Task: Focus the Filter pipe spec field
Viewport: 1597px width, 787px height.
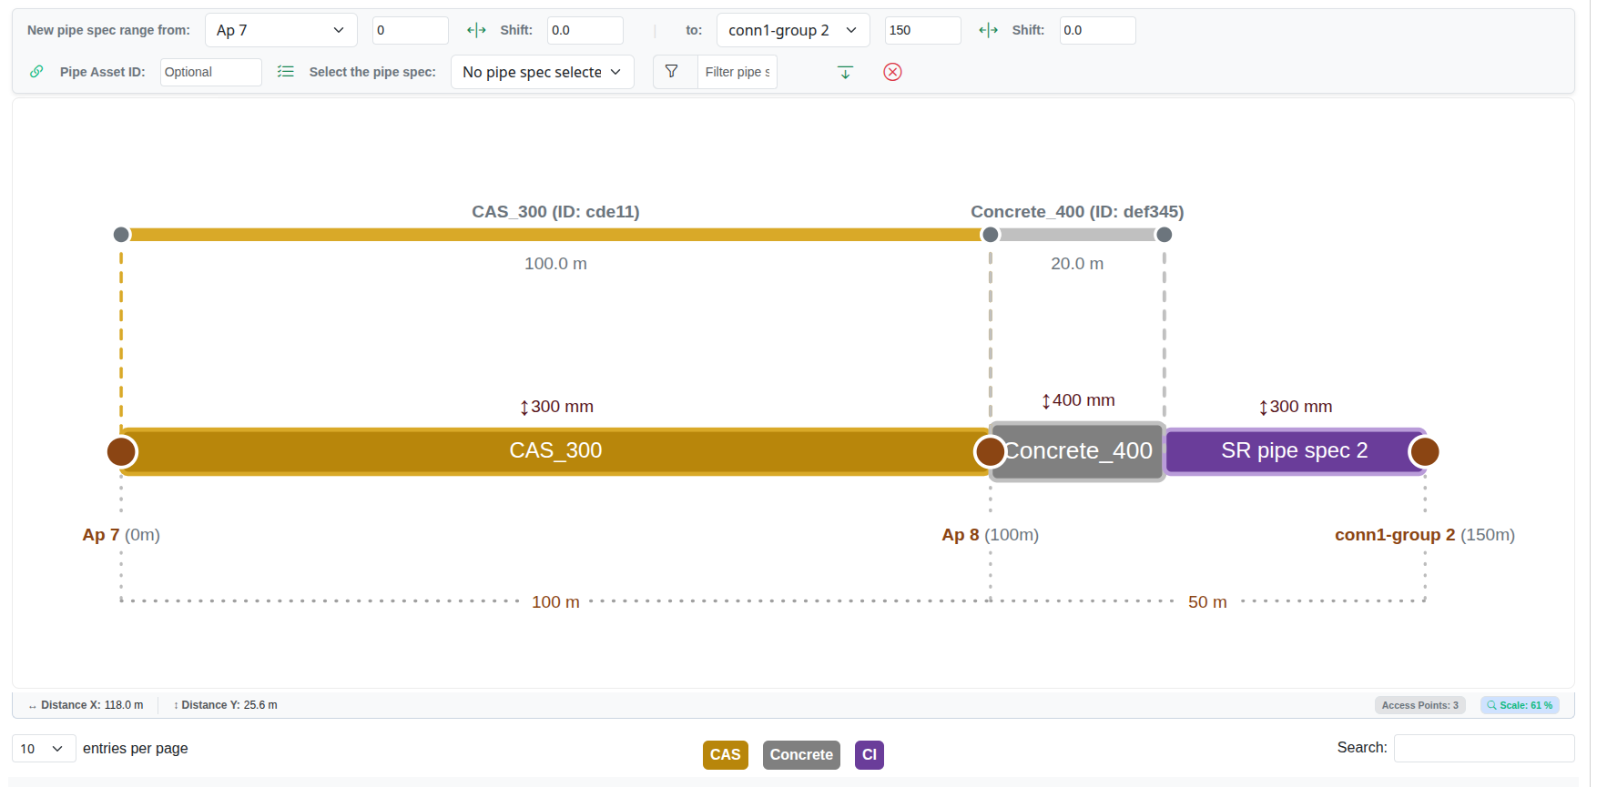Action: click(x=737, y=72)
